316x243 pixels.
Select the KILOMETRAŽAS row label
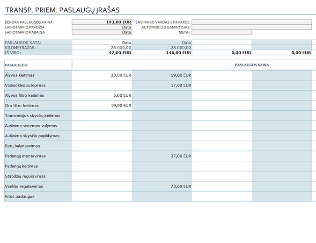(x=38, y=48)
